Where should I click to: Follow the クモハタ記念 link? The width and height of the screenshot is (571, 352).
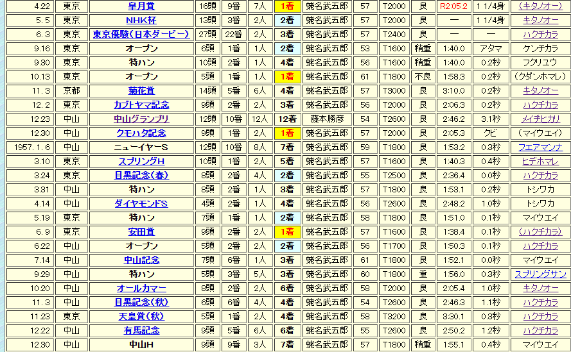pos(141,133)
